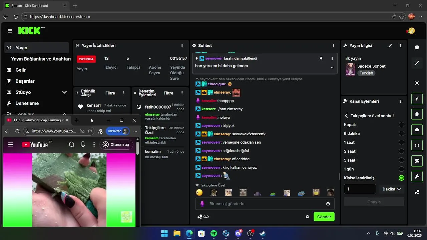Click YouTube Oturum aç button
Viewport: 427px width, 240px height.
[x=116, y=145]
